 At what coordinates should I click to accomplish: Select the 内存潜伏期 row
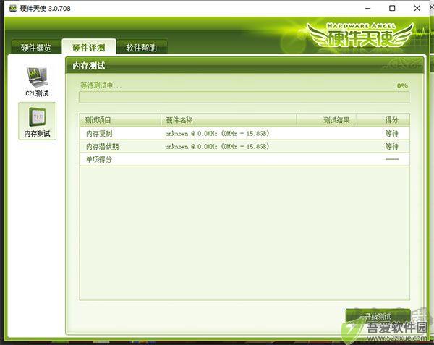click(244, 146)
